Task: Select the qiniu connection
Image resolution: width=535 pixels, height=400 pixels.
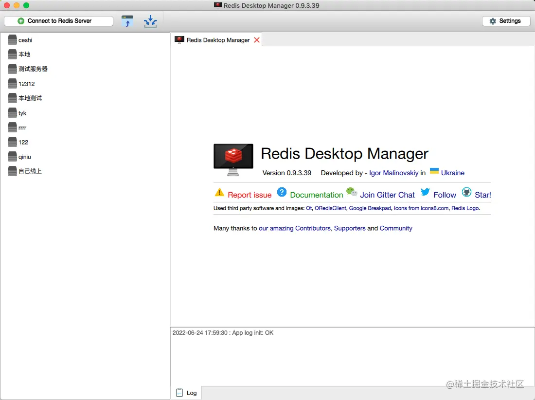Action: (x=25, y=157)
